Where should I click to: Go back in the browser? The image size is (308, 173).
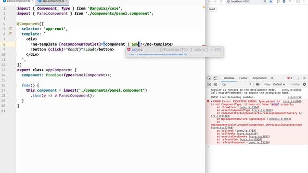(x=209, y=1)
